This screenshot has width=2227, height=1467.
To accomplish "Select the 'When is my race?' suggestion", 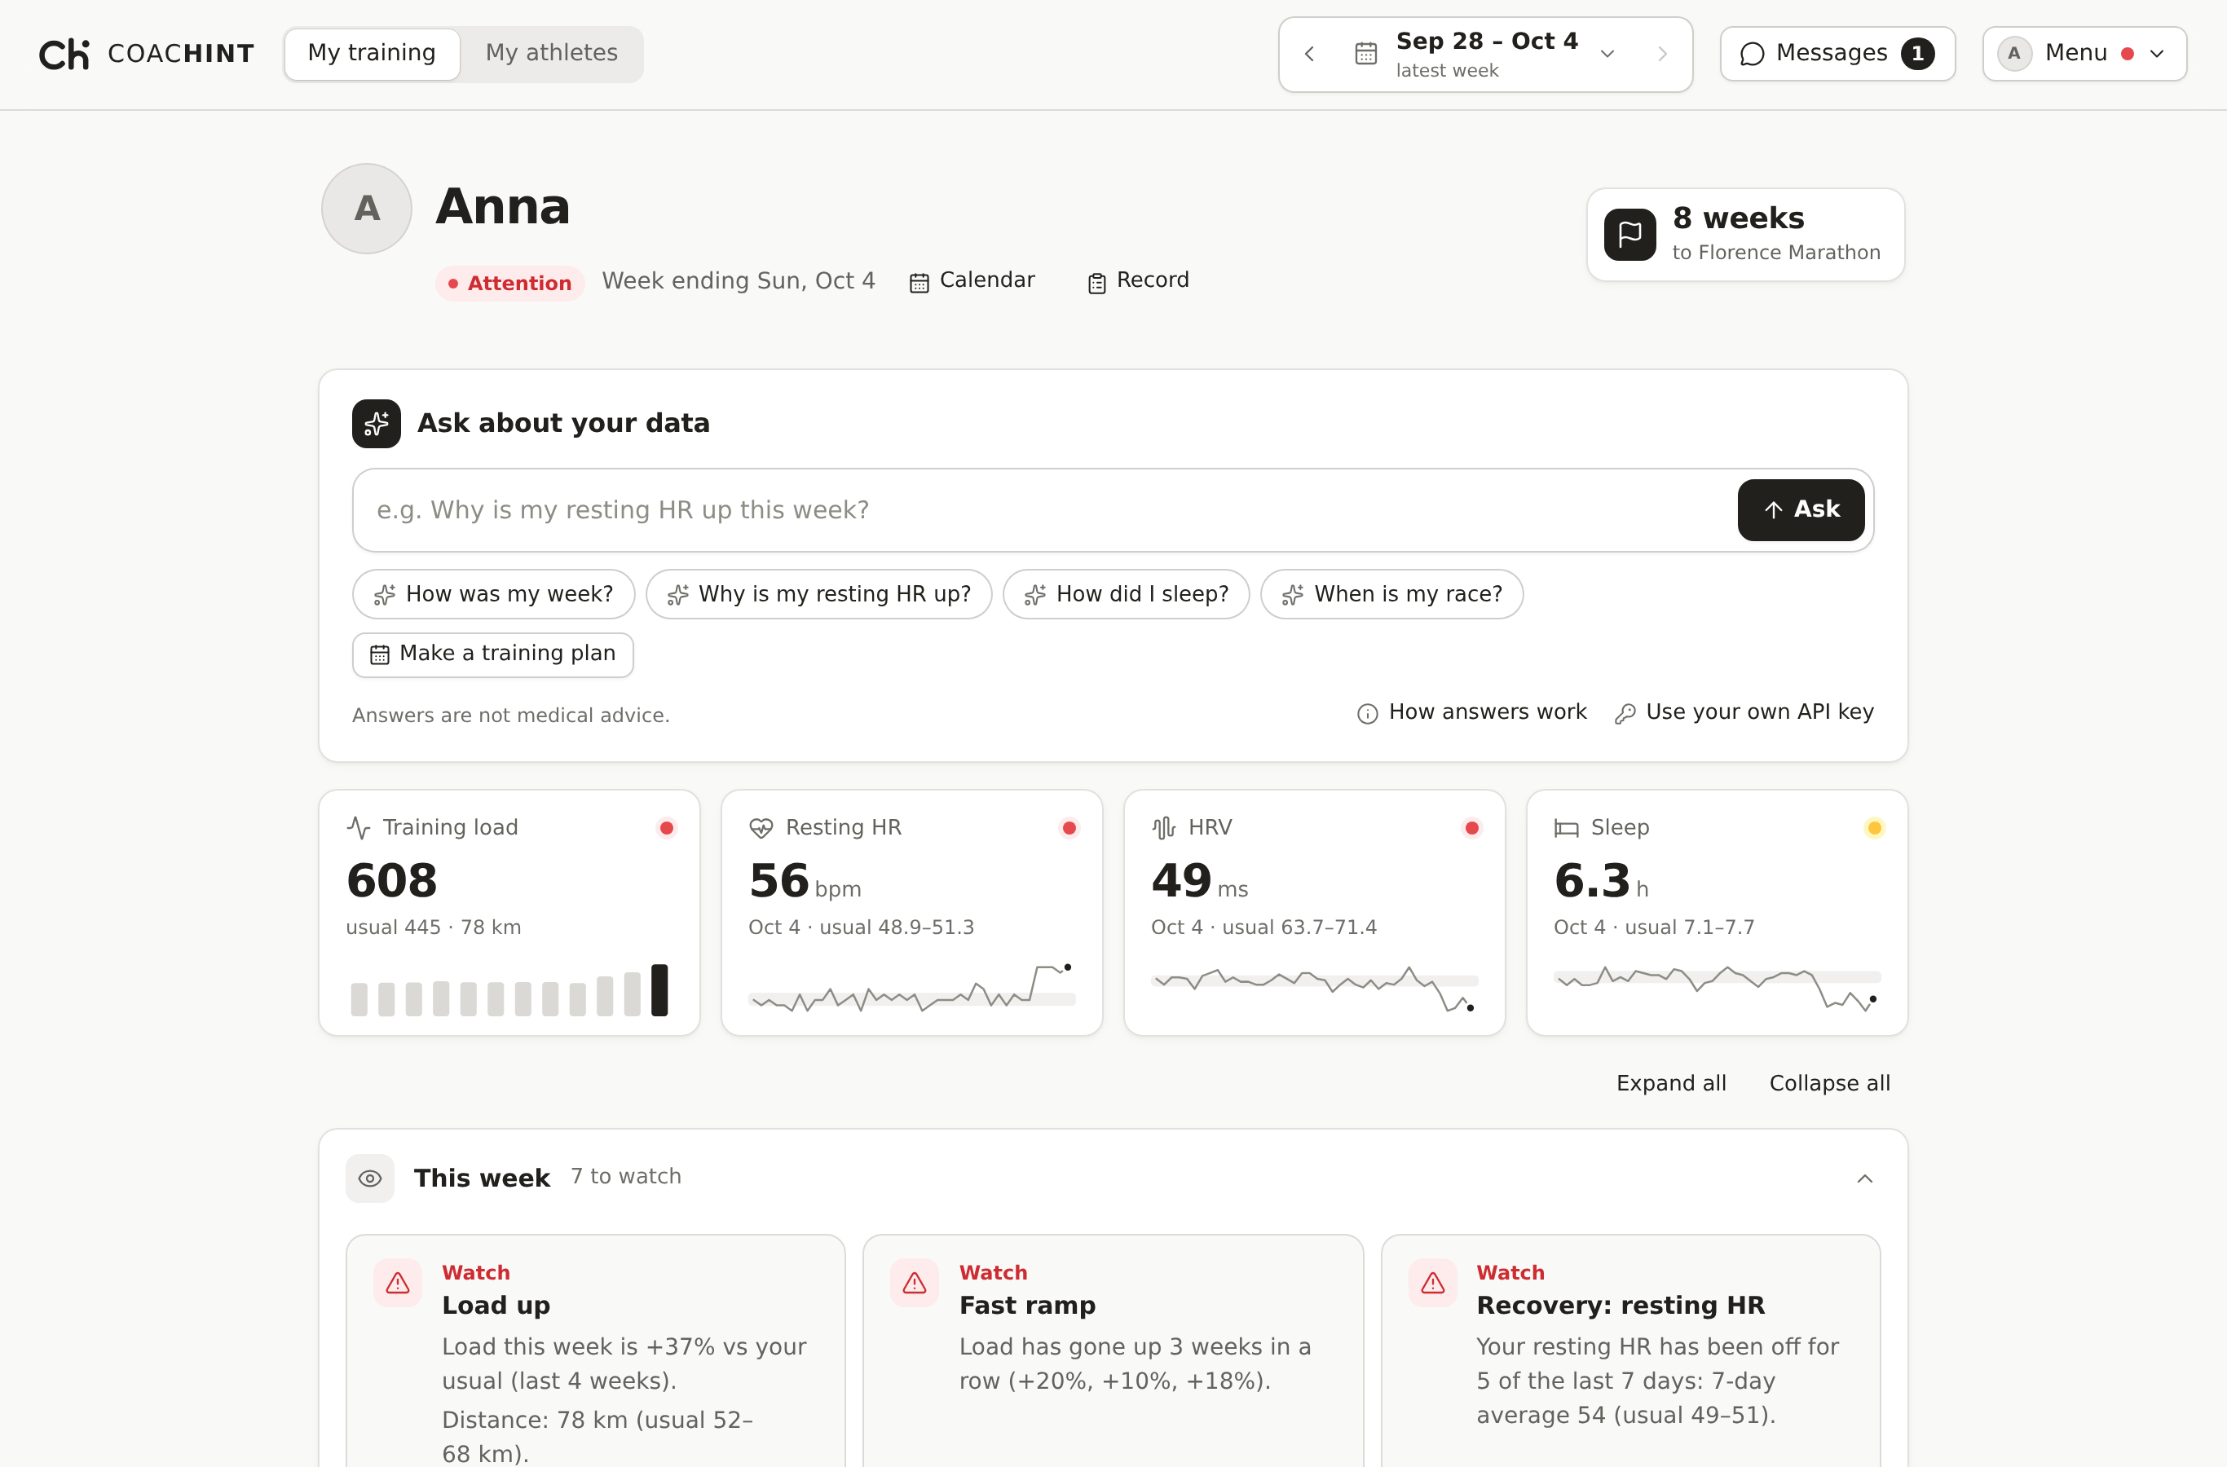I will 1391,594.
